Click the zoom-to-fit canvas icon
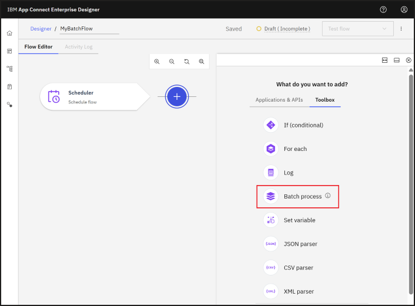Screen dimensions: 415x306 point(201,62)
